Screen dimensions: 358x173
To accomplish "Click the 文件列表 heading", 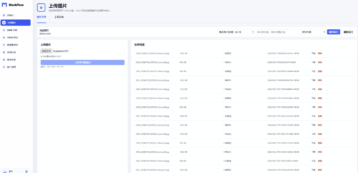I will tap(139, 45).
